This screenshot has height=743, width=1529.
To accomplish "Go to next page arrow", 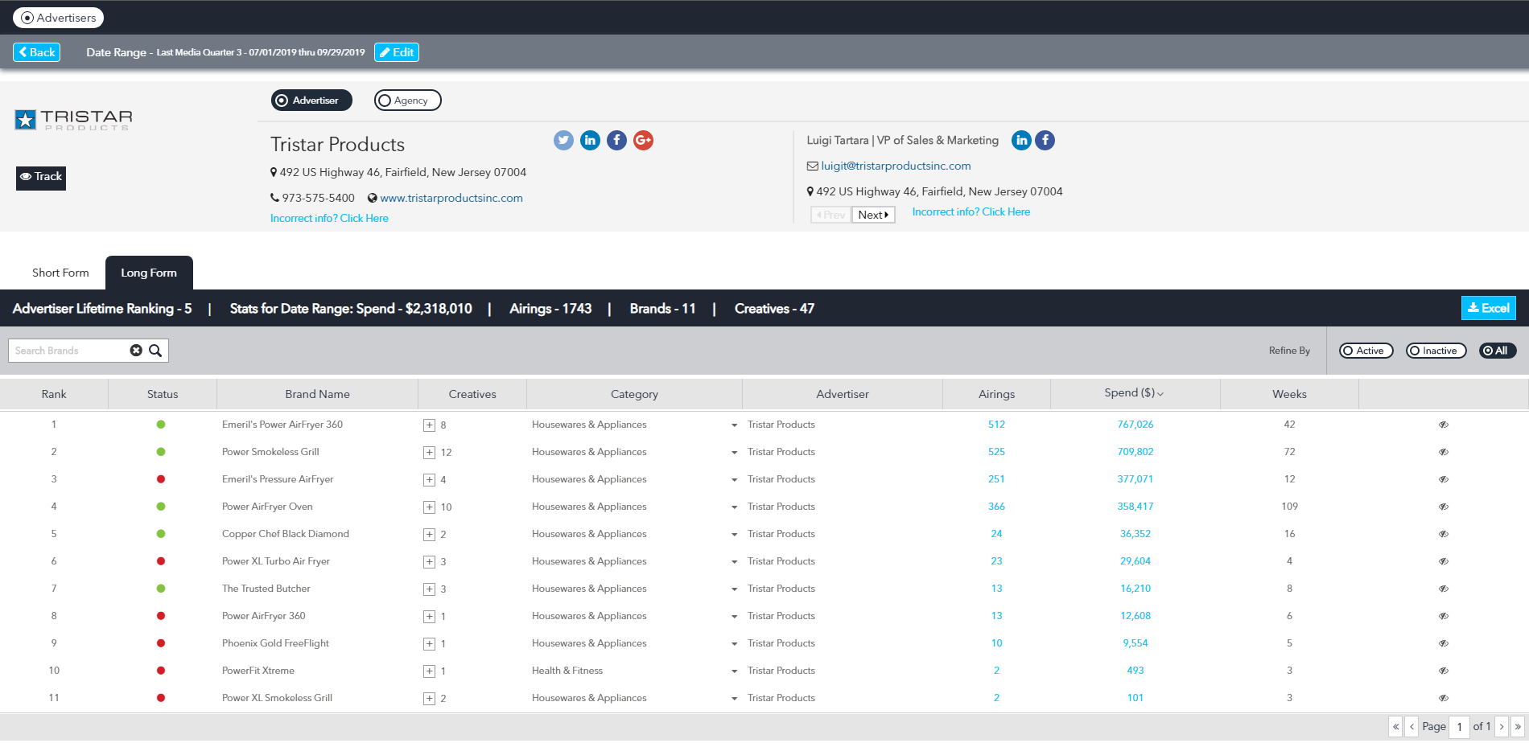I will pyautogui.click(x=1502, y=727).
